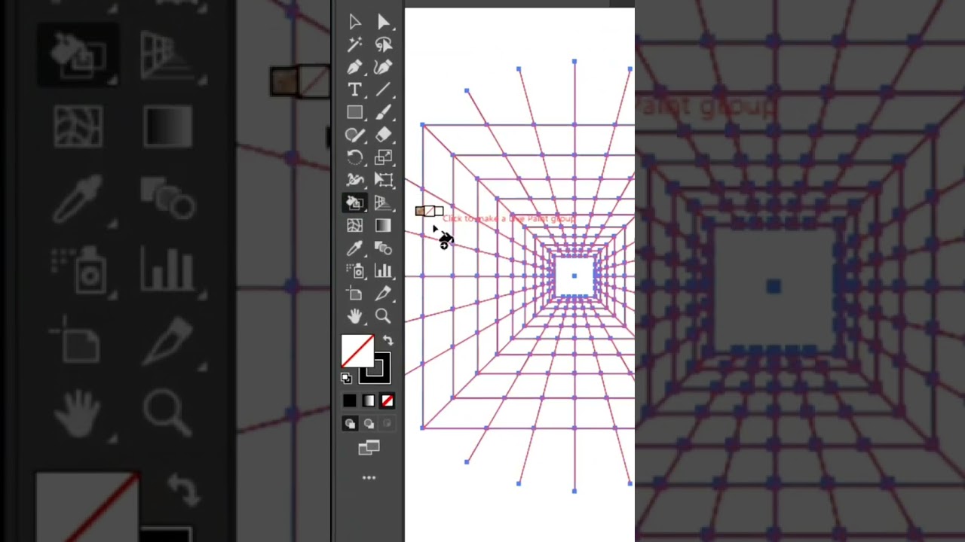Activate the Type tool
Screen dimensions: 965x542
[x=355, y=90]
